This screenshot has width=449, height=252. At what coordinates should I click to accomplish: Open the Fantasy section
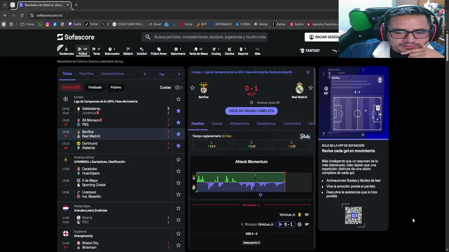pyautogui.click(x=310, y=51)
